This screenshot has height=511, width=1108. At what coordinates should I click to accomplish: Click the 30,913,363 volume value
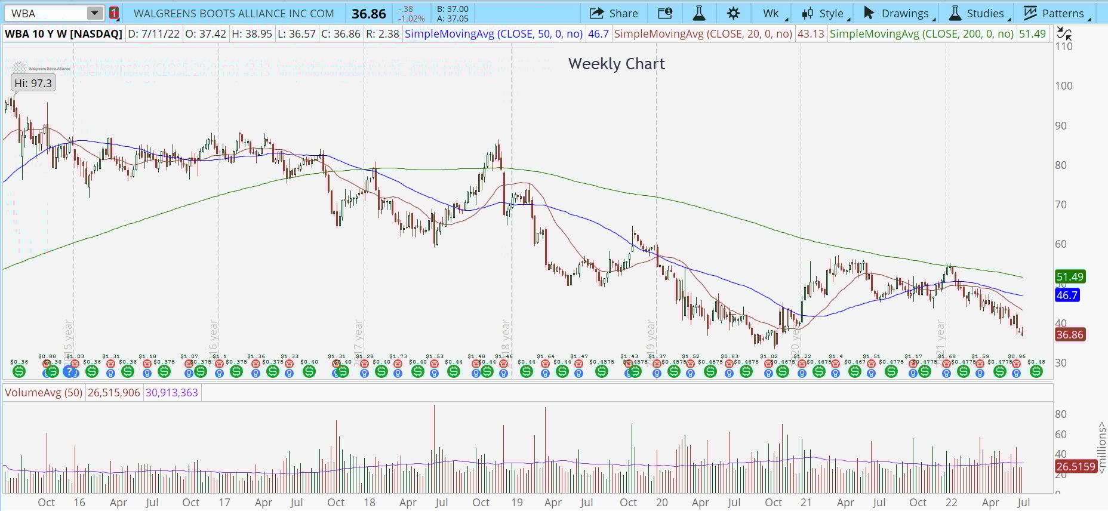pos(171,392)
